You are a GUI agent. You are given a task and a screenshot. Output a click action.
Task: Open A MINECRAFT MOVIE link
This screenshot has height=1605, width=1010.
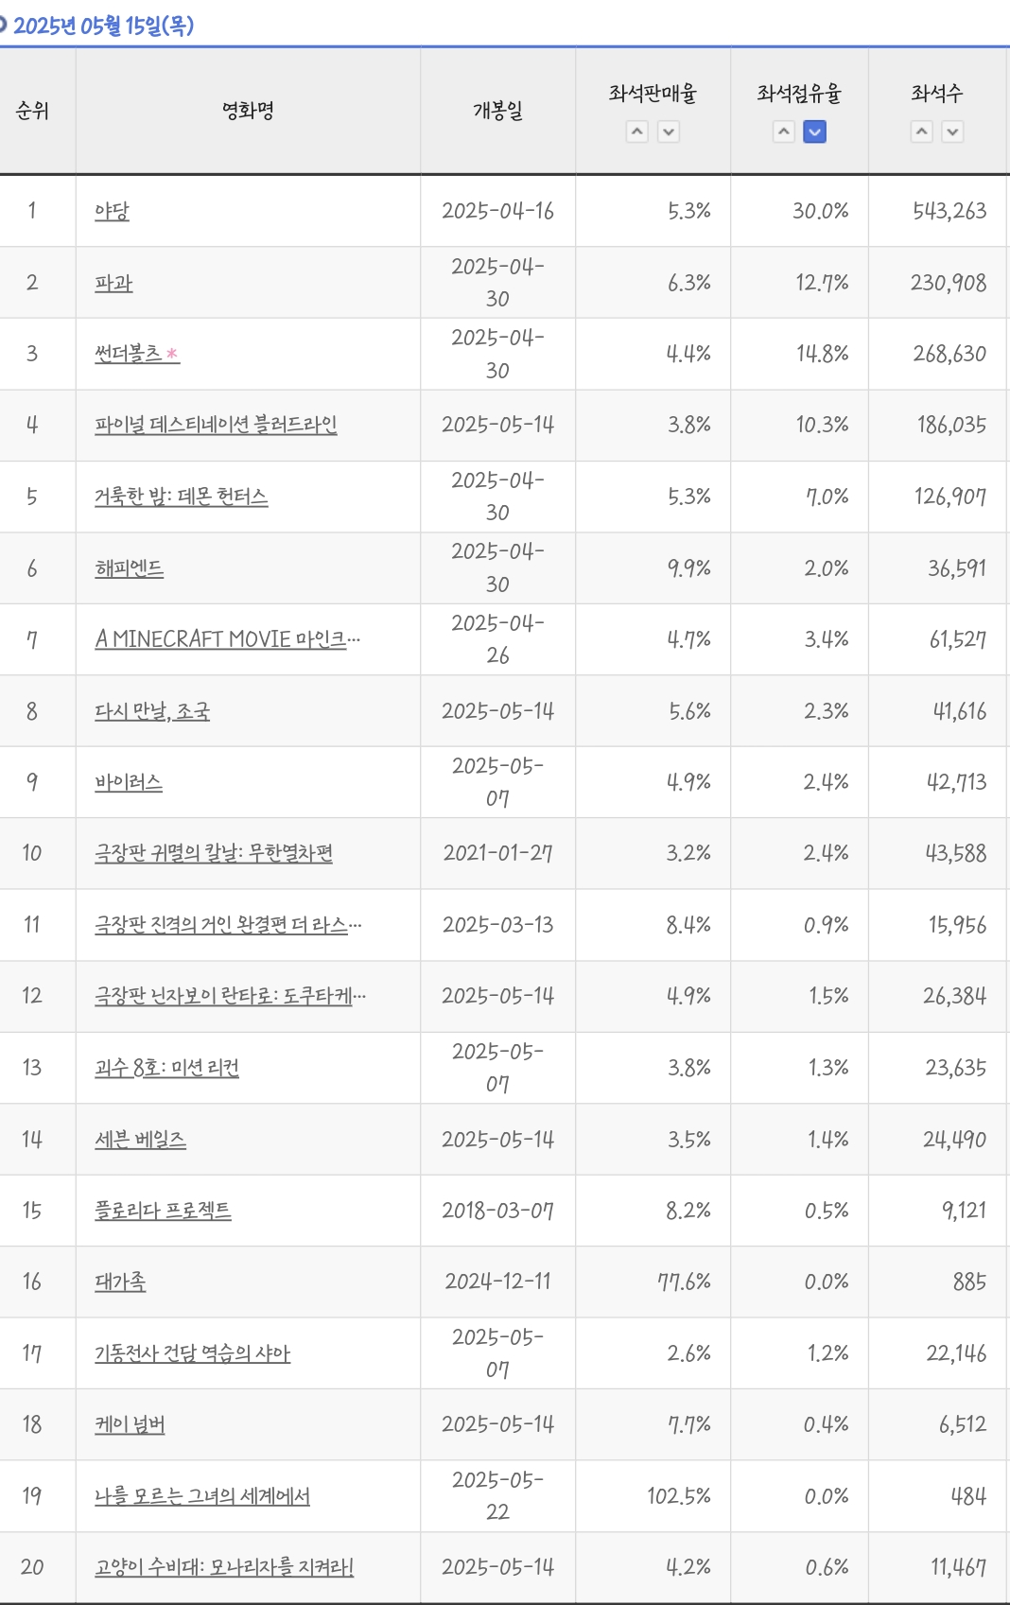click(x=227, y=639)
